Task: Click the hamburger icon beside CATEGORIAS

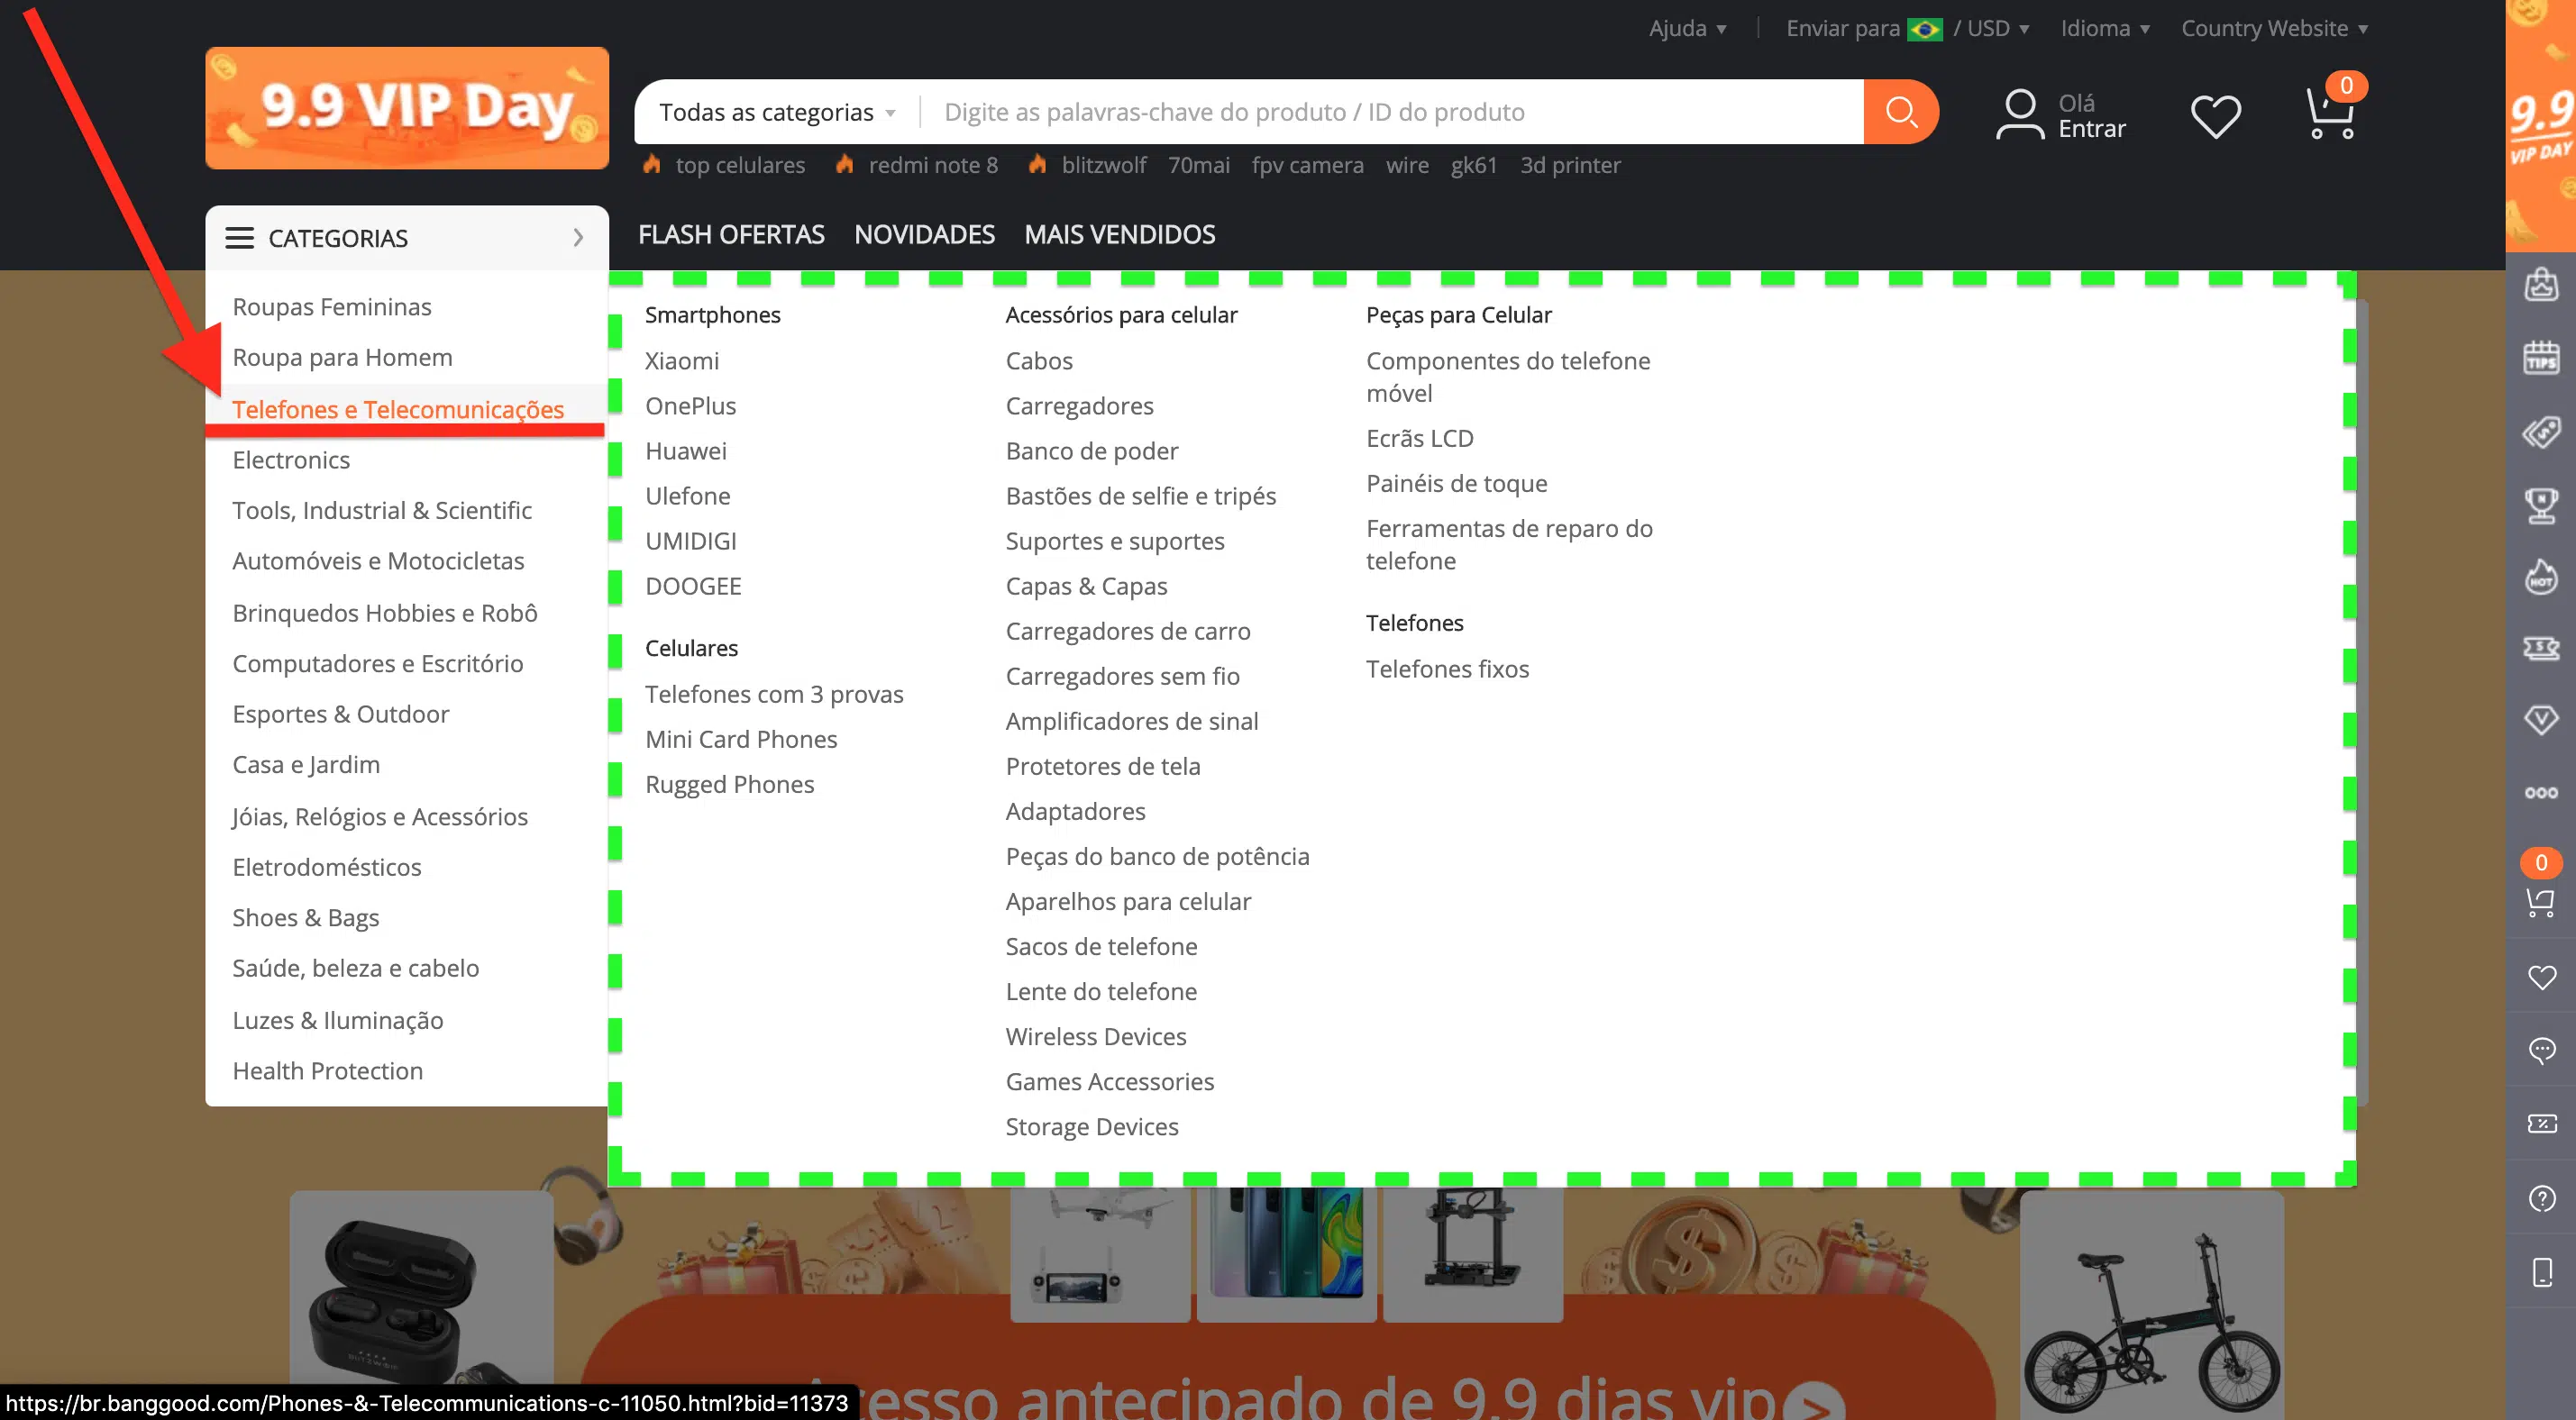Action: (x=239, y=238)
